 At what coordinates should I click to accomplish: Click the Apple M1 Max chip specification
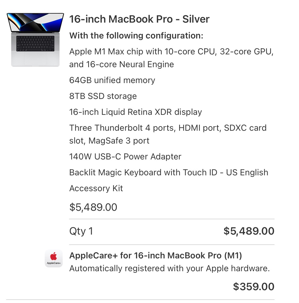(x=171, y=58)
